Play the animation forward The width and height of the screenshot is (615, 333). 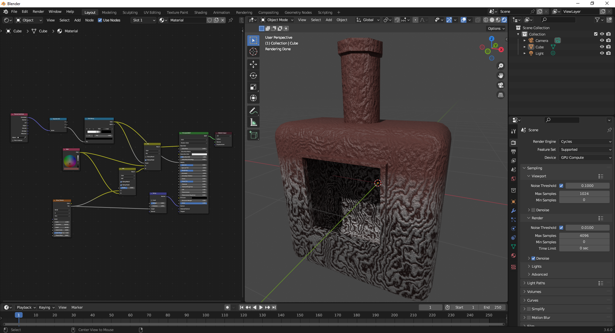[261, 307]
